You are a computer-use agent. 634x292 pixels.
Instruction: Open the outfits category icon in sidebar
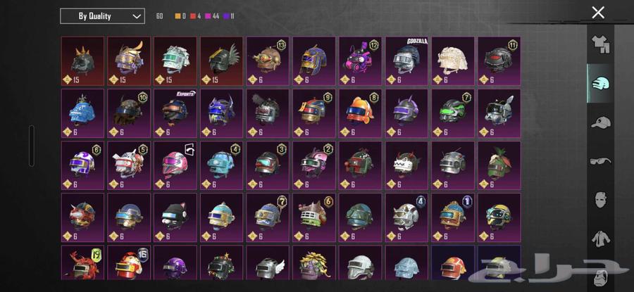600,44
